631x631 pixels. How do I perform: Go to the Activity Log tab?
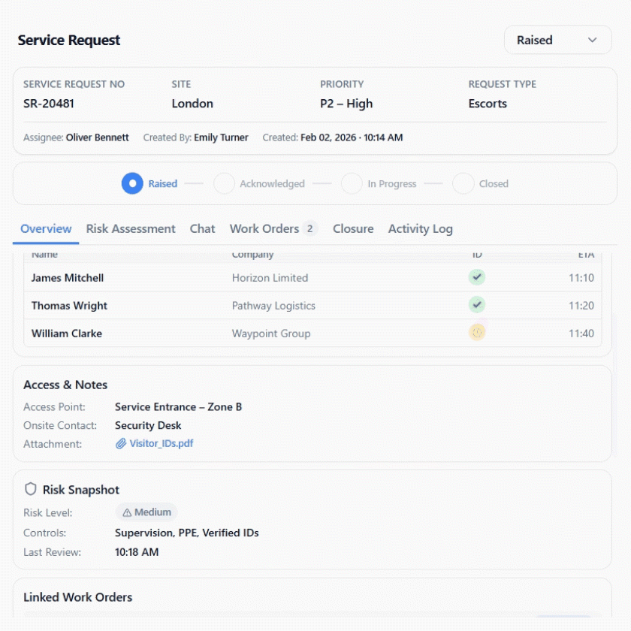pos(420,228)
